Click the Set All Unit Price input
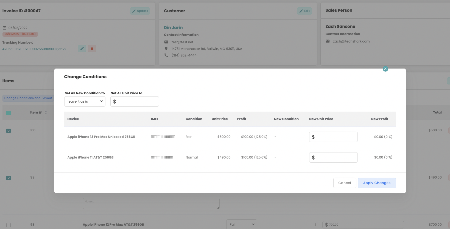 135,101
